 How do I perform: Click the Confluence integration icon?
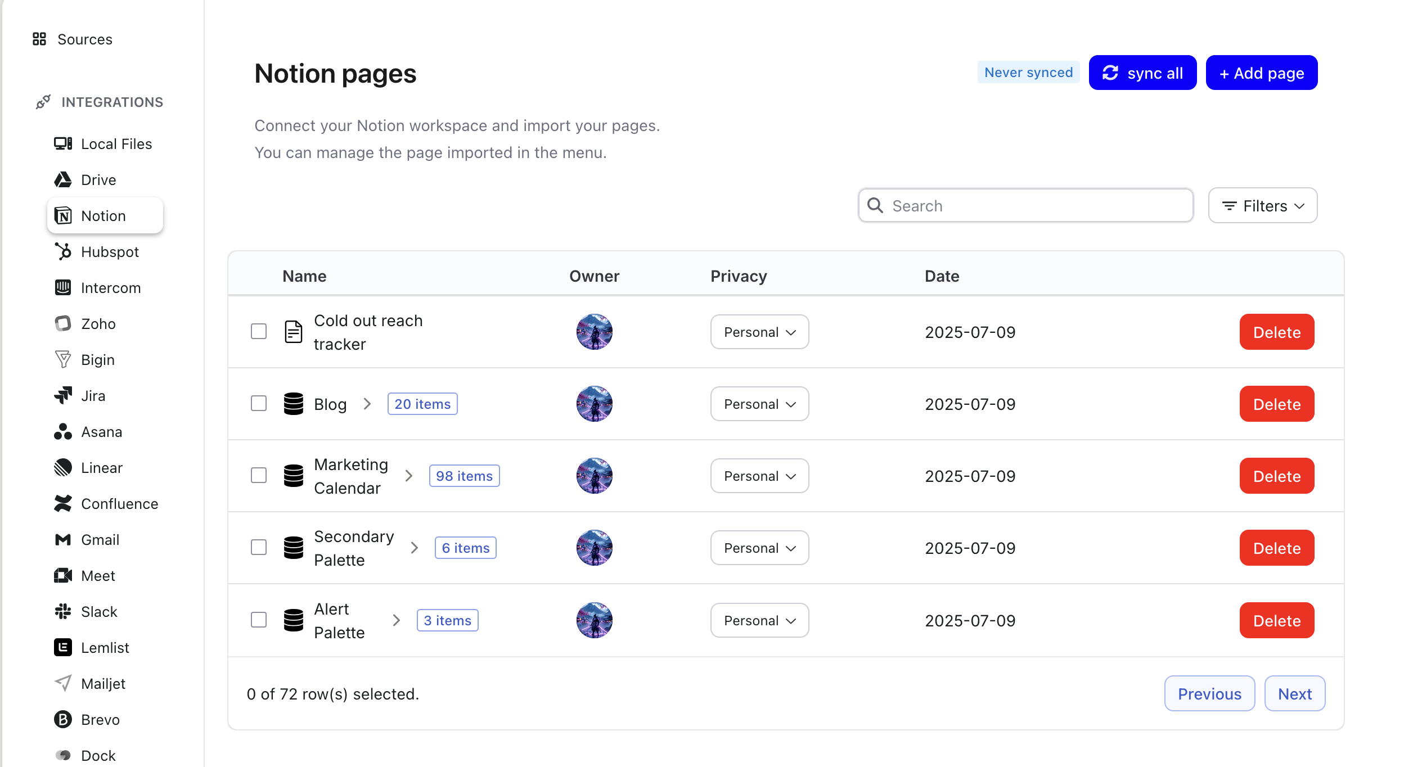point(63,503)
